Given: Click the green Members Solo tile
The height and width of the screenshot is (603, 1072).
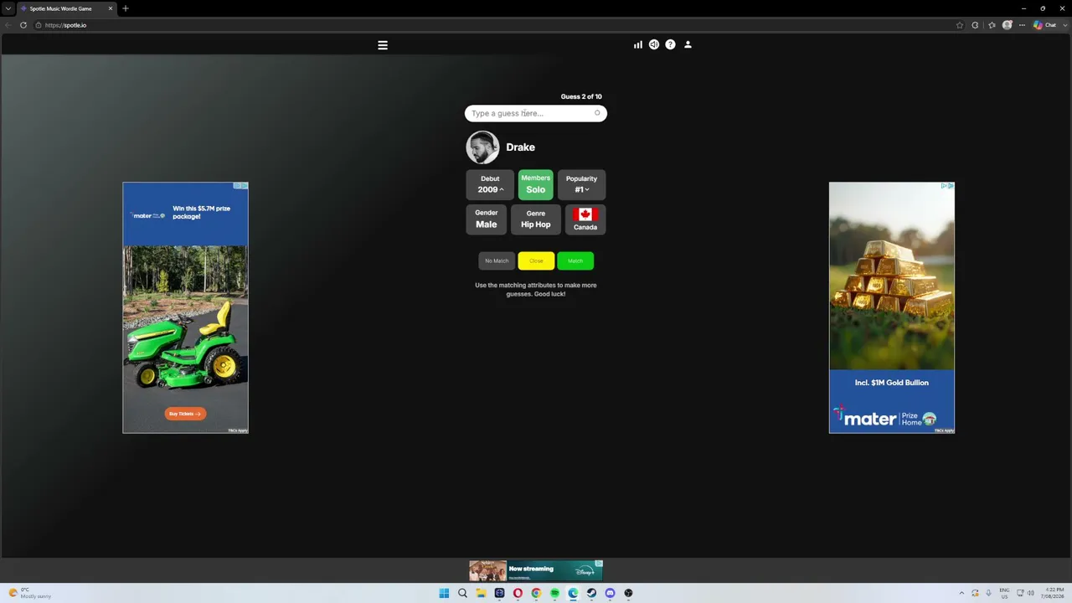Looking at the screenshot, I should pos(536,184).
